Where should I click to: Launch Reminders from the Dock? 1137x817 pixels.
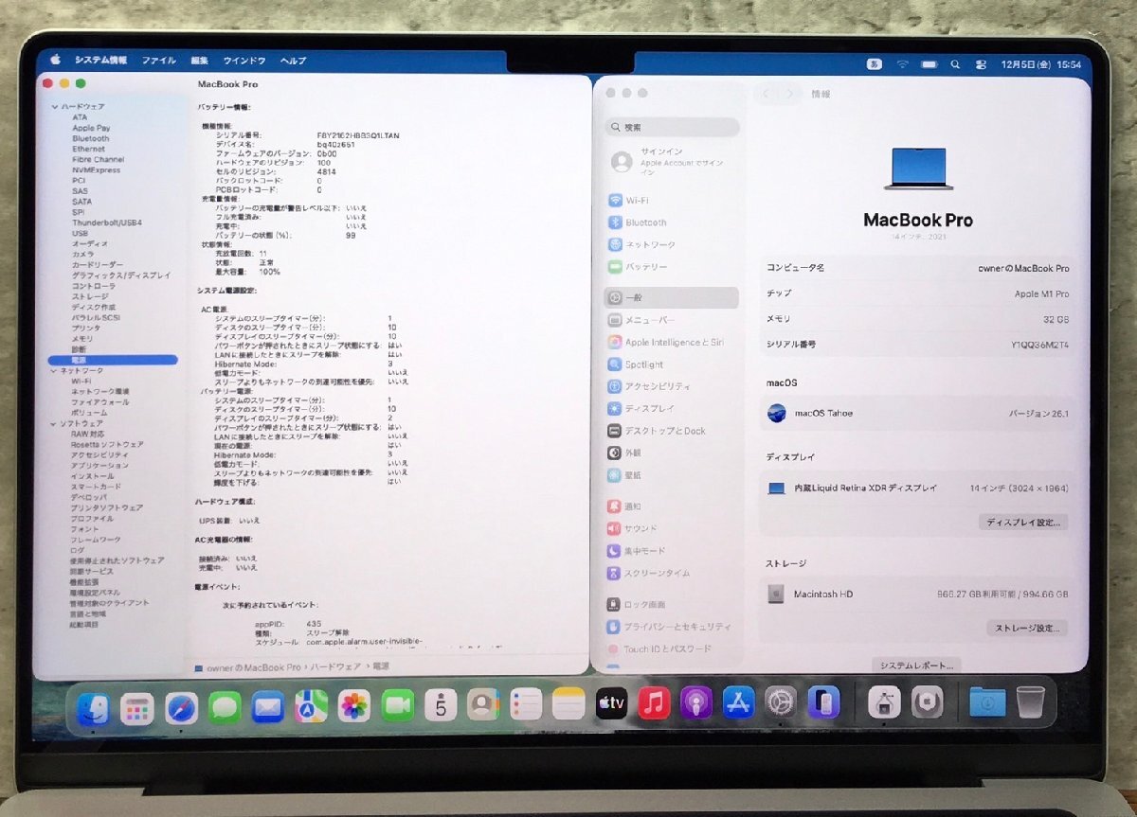click(x=526, y=706)
